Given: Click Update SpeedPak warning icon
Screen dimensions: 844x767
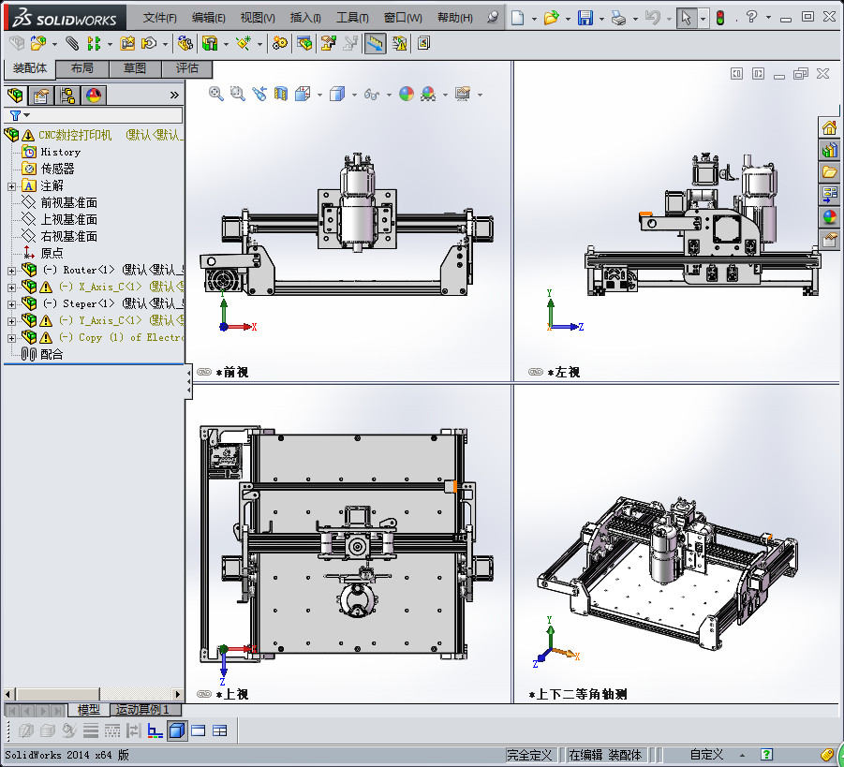Looking at the screenshot, I should tap(399, 43).
